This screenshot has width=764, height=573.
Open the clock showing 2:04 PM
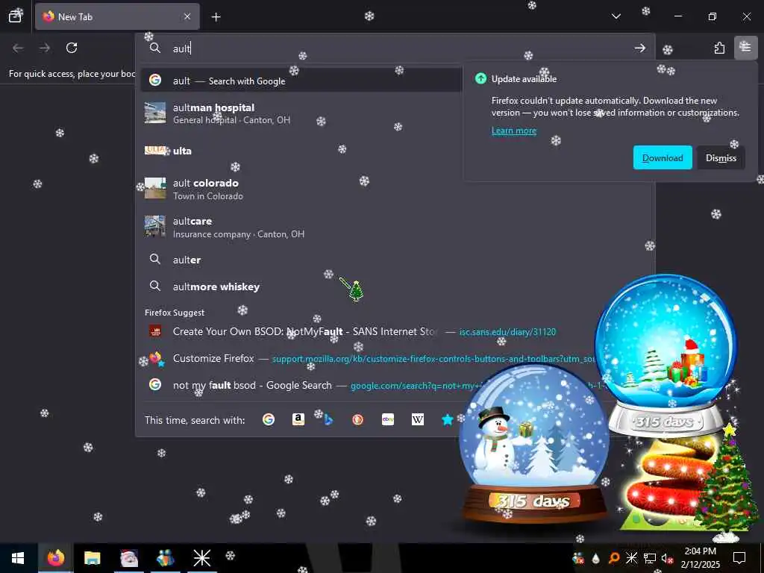click(700, 558)
